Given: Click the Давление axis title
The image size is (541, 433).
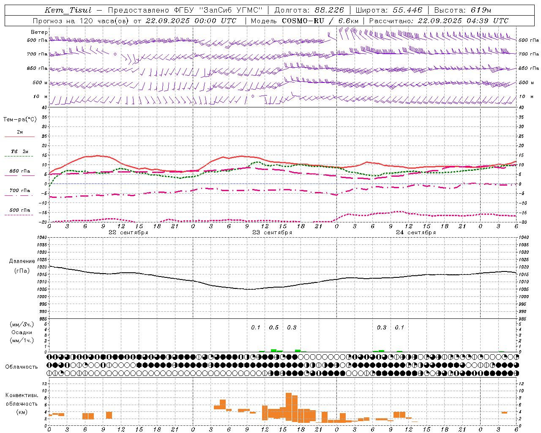Looking at the screenshot, I should point(22,261).
